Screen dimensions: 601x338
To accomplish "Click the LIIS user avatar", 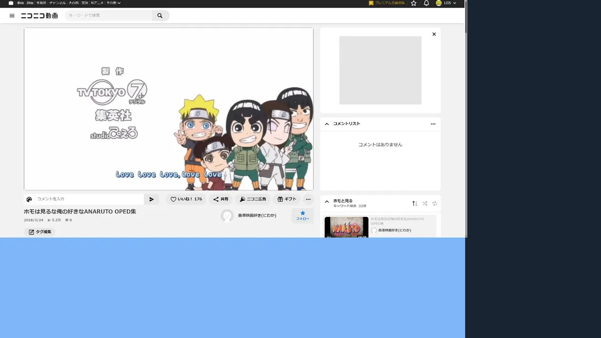I will point(439,3).
